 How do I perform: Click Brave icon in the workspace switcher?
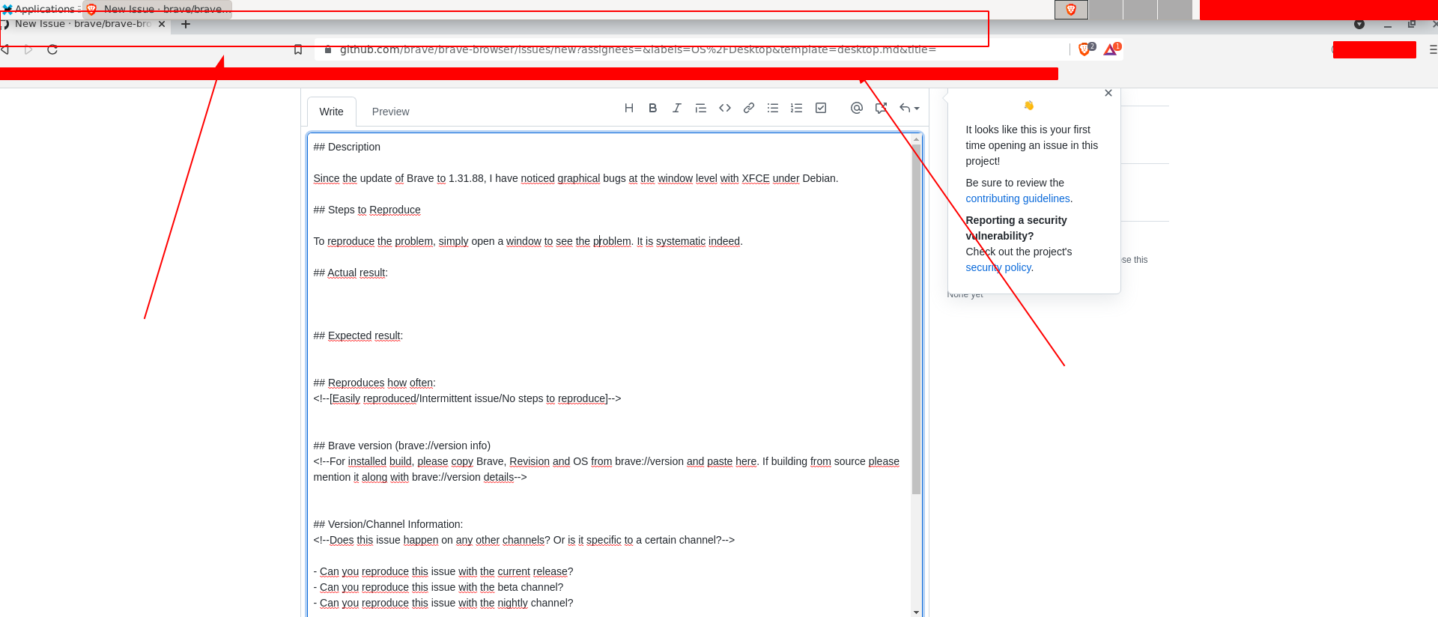tap(1071, 10)
